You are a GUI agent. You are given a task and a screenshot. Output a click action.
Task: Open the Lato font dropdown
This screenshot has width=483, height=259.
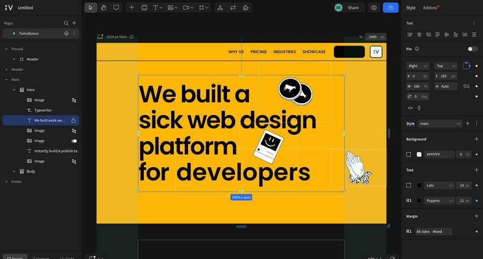(x=439, y=185)
